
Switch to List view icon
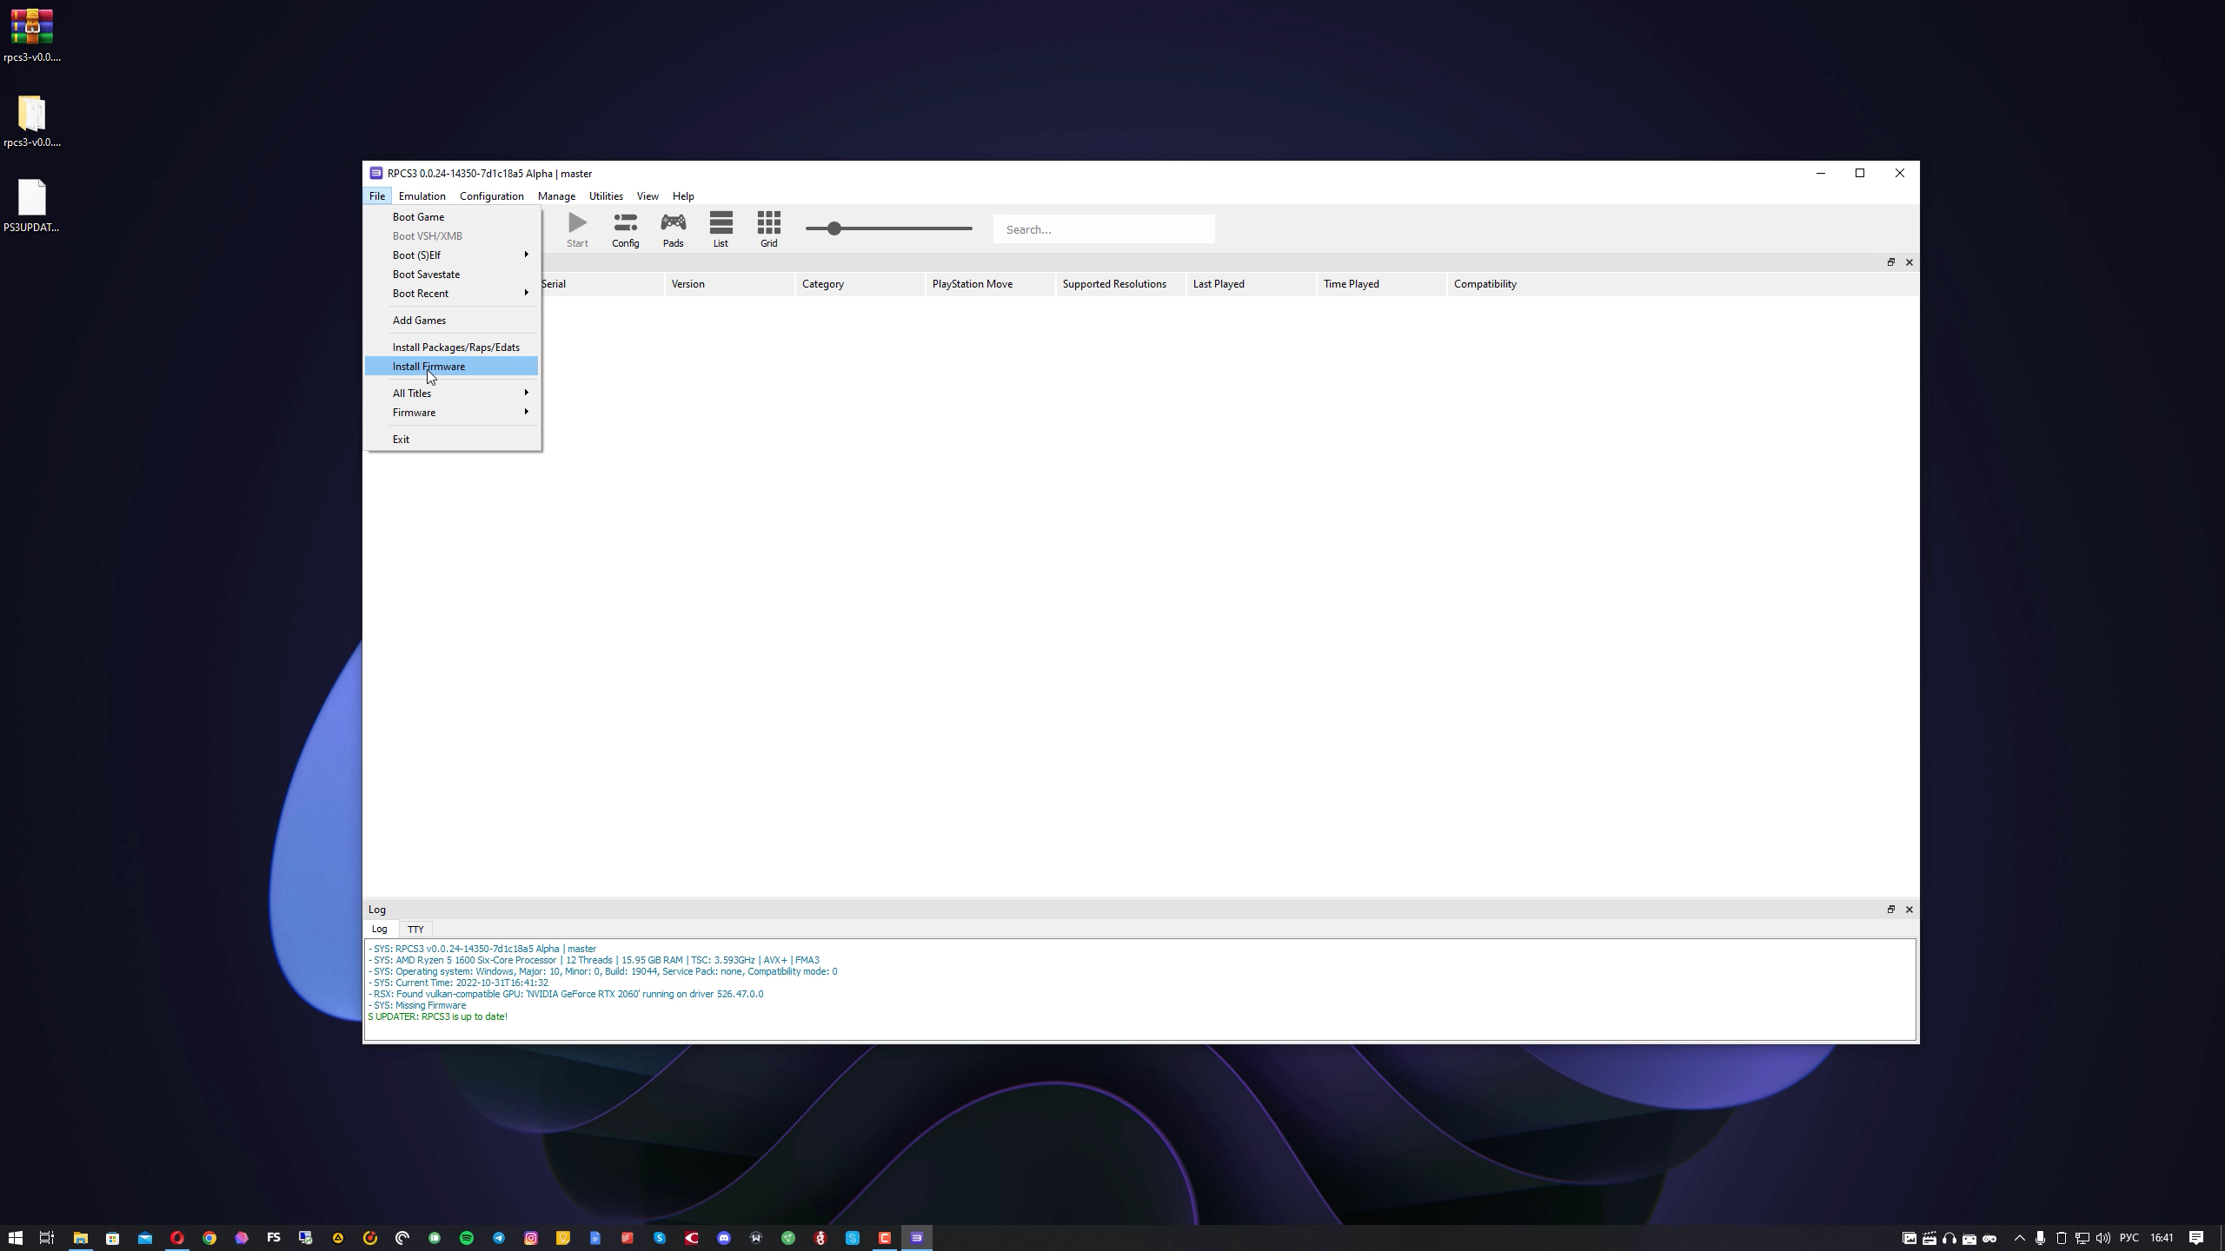click(x=721, y=229)
